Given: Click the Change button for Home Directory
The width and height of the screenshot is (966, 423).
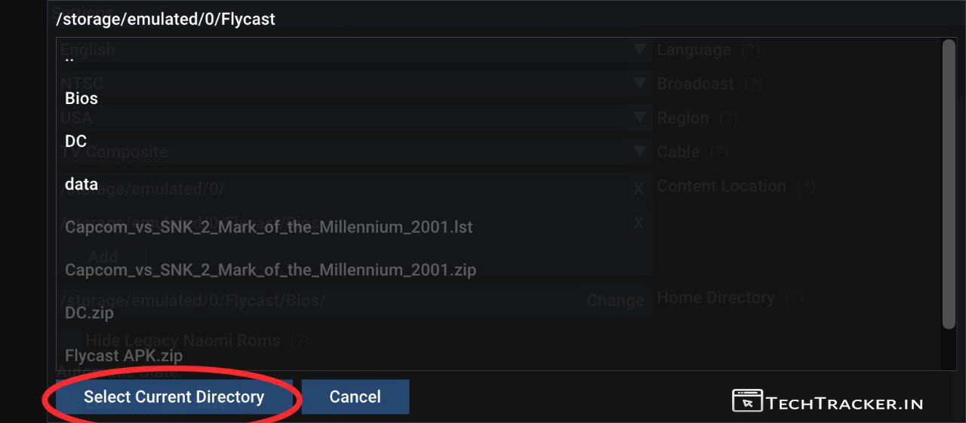Looking at the screenshot, I should point(615,301).
